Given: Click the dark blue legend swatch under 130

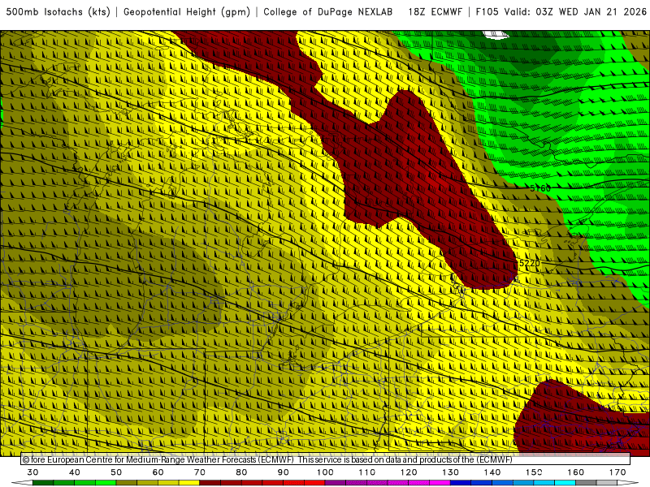Looking at the screenshot, I should coord(461,483).
